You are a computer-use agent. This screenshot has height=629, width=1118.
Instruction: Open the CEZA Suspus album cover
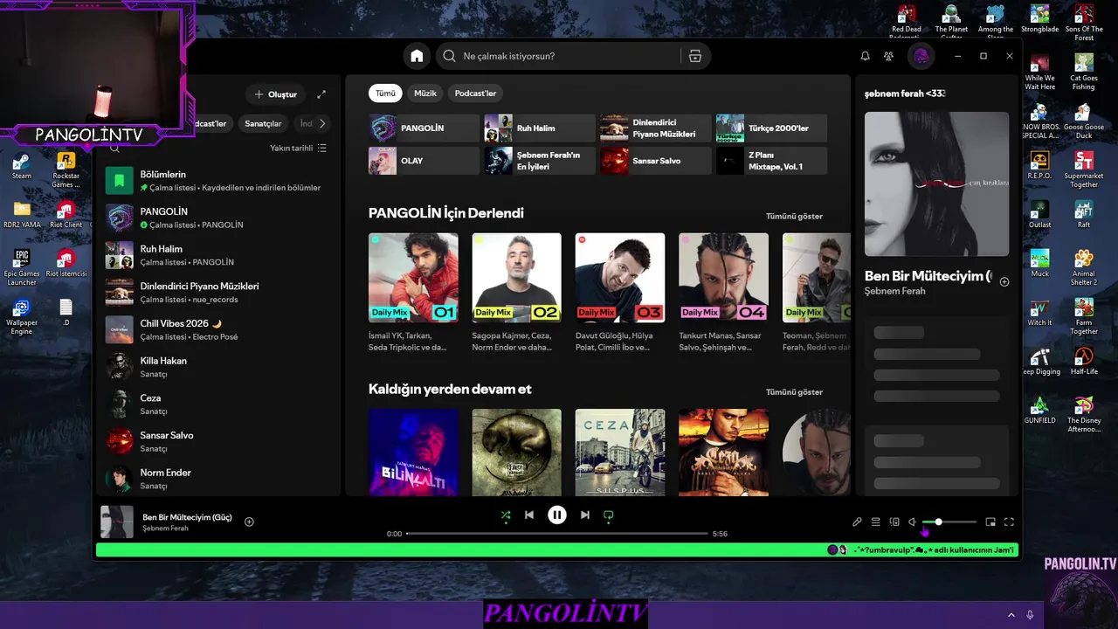tap(620, 453)
